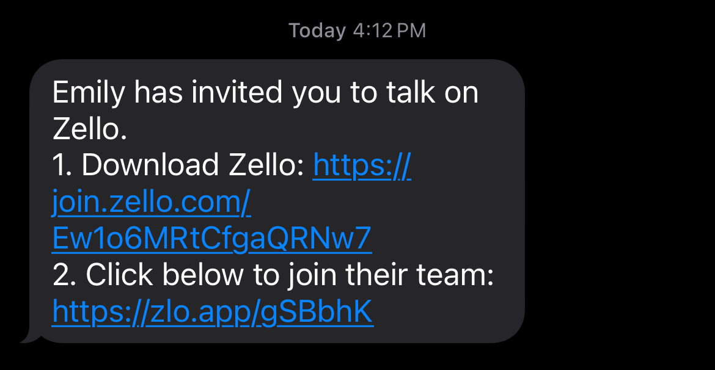Select the name "Emily" in the message
Viewport: 715px width, 370px height.
pos(89,93)
